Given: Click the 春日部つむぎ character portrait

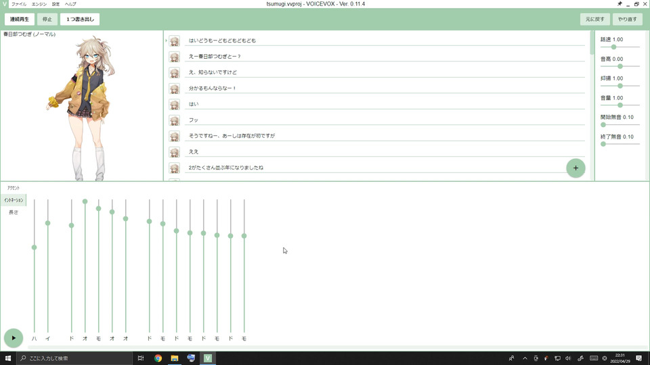Looking at the screenshot, I should pyautogui.click(x=81, y=108).
